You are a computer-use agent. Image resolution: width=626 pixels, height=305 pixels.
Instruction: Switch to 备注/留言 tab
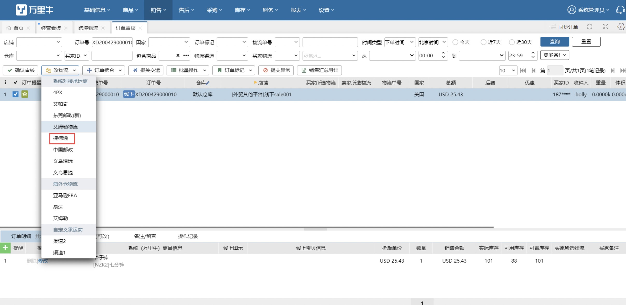(x=145, y=236)
